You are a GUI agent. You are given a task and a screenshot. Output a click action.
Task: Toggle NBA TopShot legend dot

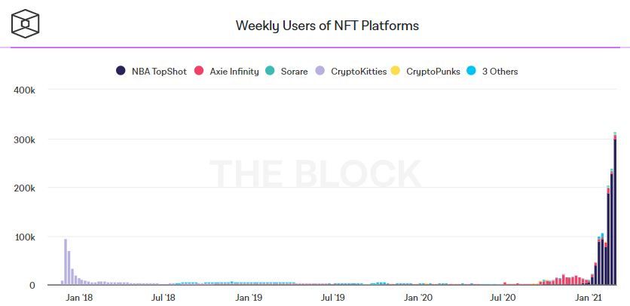121,72
